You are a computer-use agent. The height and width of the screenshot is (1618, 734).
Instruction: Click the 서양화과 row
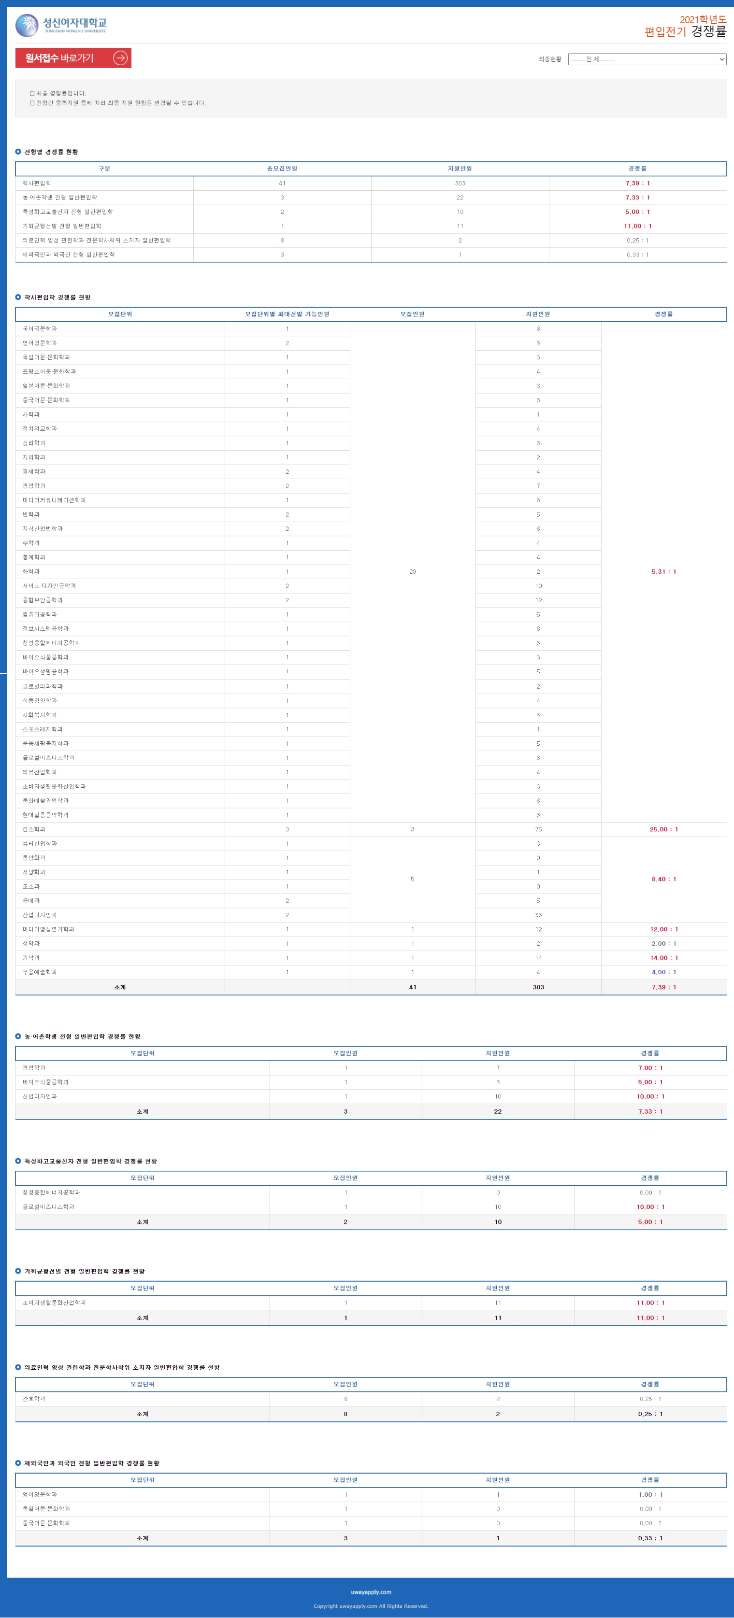coord(371,872)
